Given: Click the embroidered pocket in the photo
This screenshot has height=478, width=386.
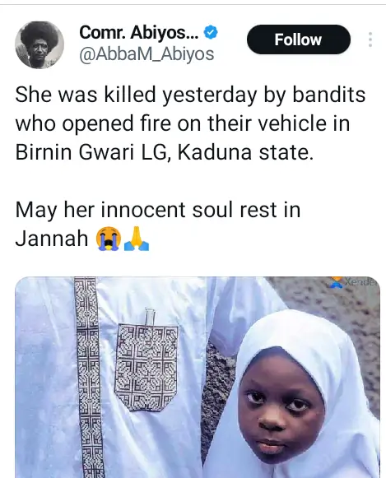Looking at the screenshot, I should point(146,367).
